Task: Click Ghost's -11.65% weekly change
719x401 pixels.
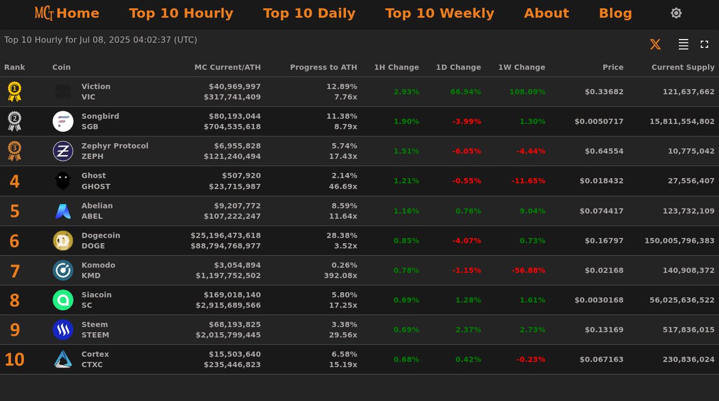Action: pyautogui.click(x=528, y=181)
